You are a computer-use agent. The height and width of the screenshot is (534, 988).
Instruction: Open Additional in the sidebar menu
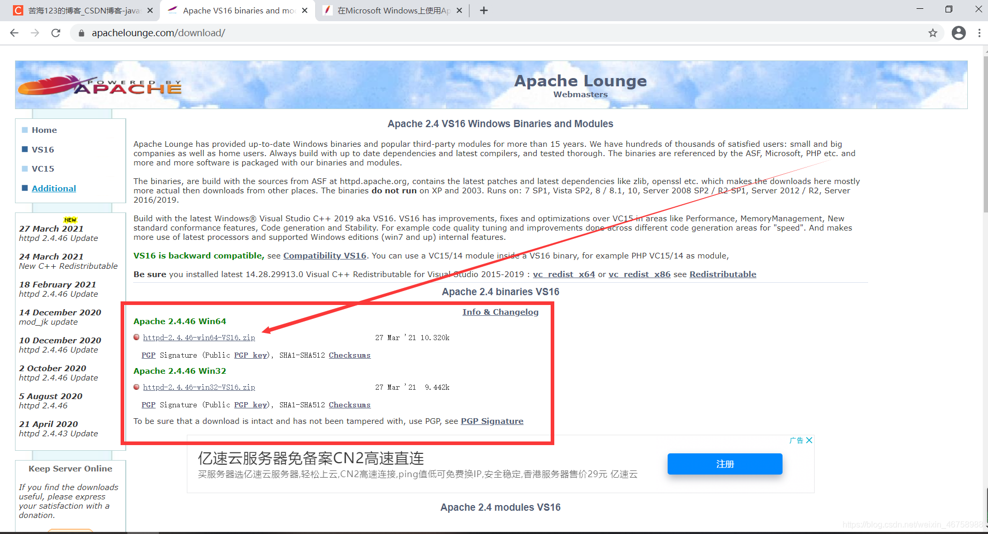(54, 188)
